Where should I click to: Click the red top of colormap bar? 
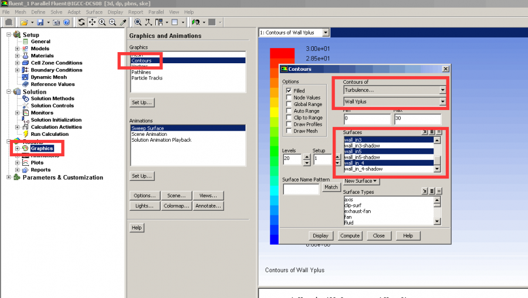pos(277,53)
